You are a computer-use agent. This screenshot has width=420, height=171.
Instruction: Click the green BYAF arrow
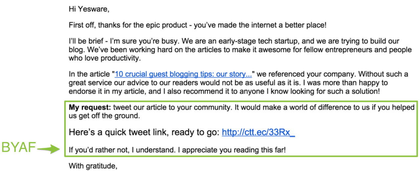pyautogui.click(x=49, y=149)
